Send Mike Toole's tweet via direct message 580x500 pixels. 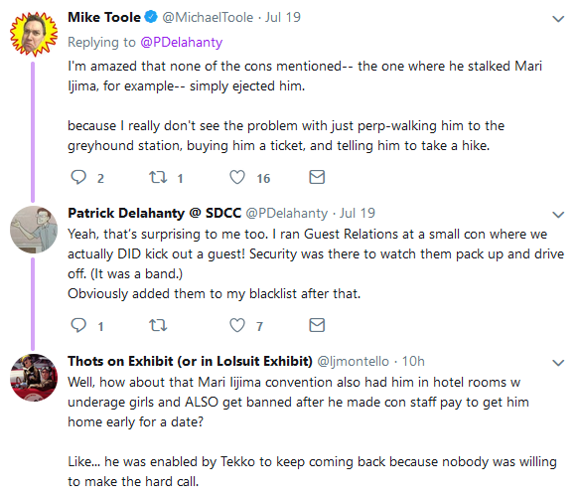point(317,177)
